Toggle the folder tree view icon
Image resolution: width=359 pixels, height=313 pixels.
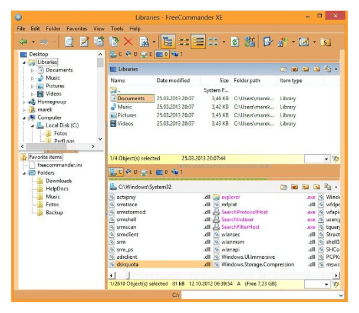click(168, 42)
